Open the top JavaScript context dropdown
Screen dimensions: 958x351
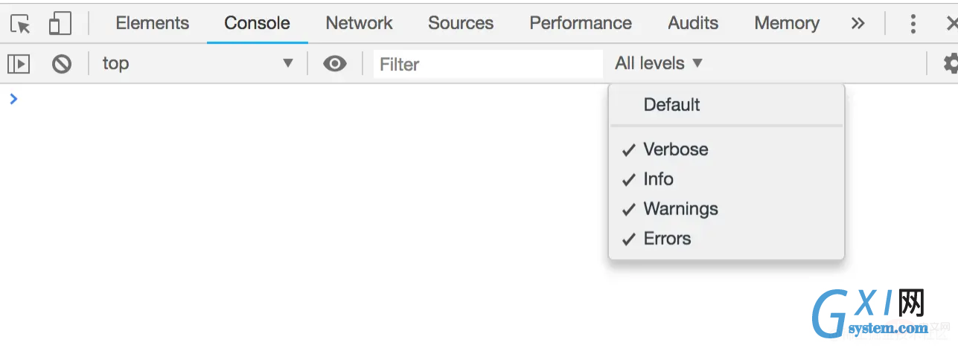point(198,64)
